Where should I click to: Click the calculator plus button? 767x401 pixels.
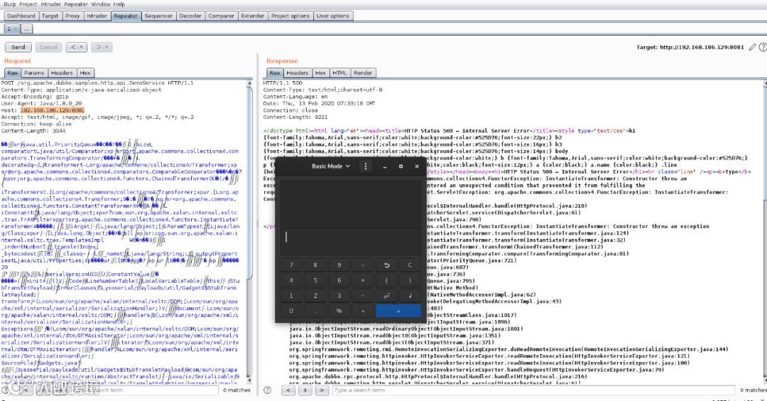[x=363, y=311]
